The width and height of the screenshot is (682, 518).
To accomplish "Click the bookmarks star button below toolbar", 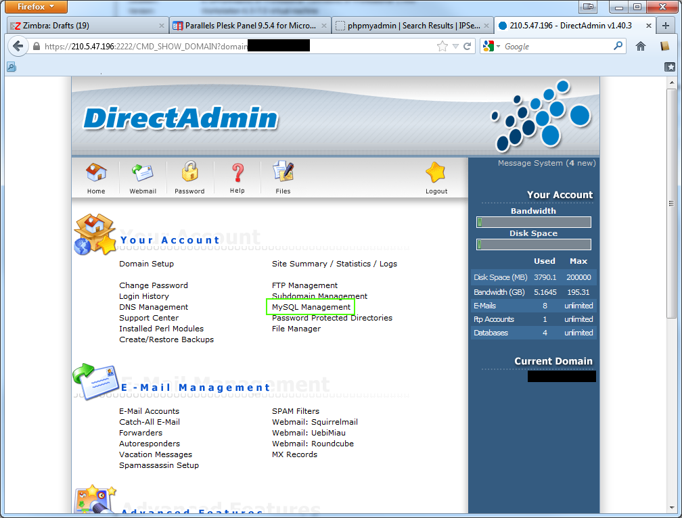I will [x=670, y=66].
